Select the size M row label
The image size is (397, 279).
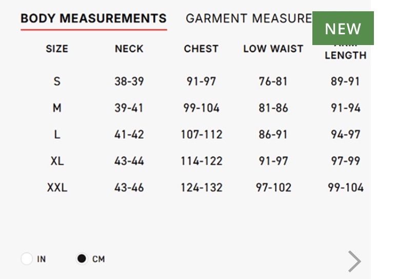click(57, 108)
